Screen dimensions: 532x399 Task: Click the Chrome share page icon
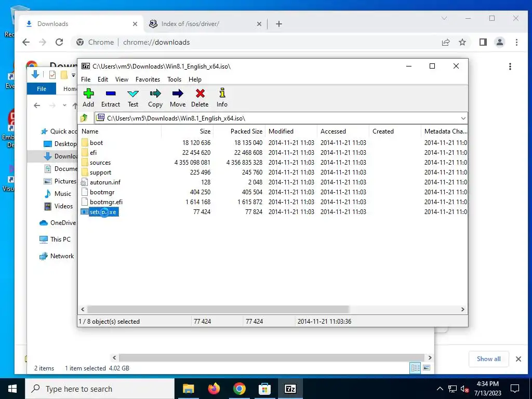[x=446, y=42]
